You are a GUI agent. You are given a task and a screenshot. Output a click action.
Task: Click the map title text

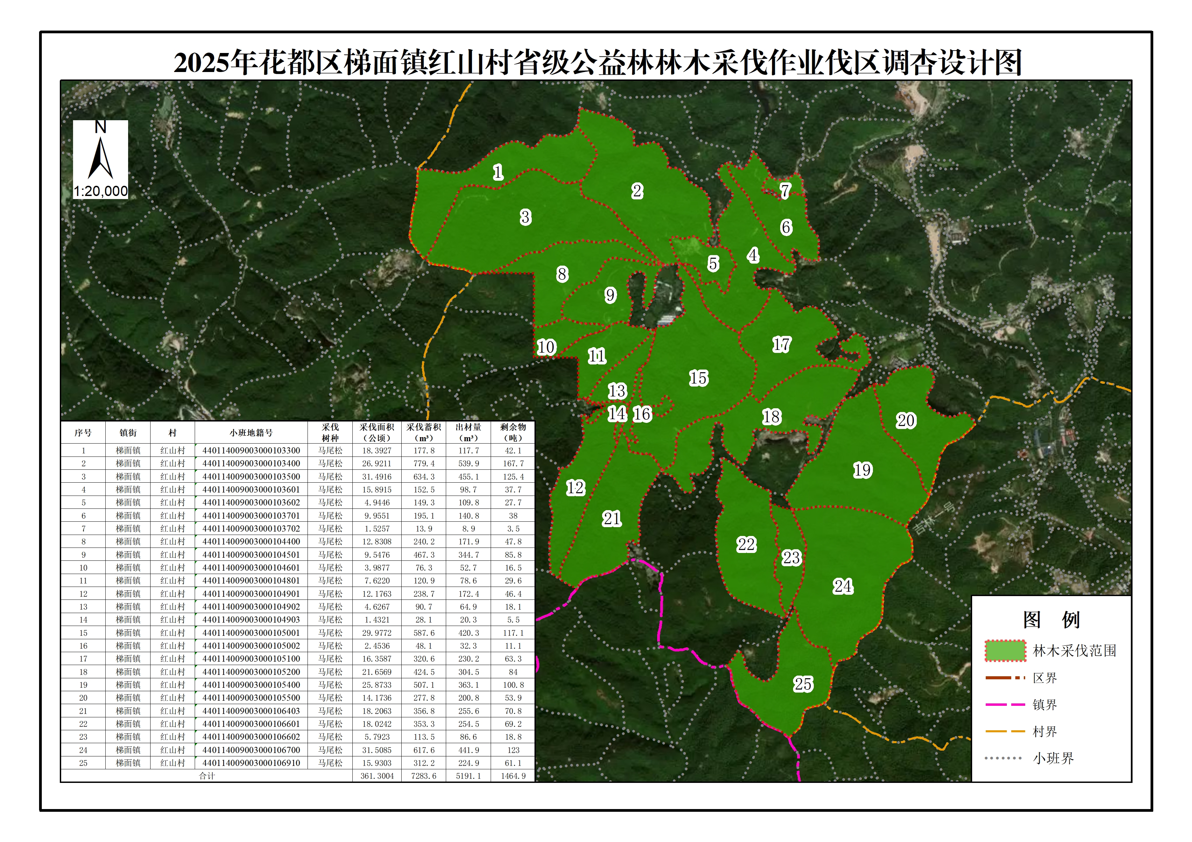(597, 63)
